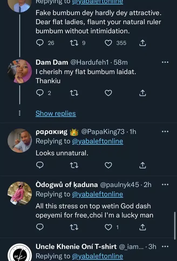The width and height of the screenshot is (177, 261).
Task: Reply to Odogwu of kaduna's tweet
Action: pyautogui.click(x=40, y=228)
